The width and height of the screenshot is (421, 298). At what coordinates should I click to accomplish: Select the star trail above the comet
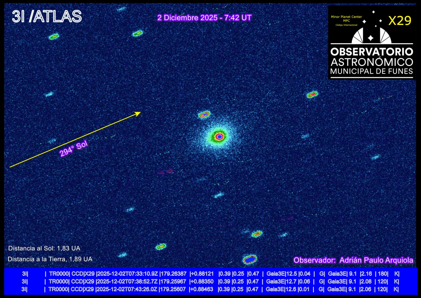point(205,114)
